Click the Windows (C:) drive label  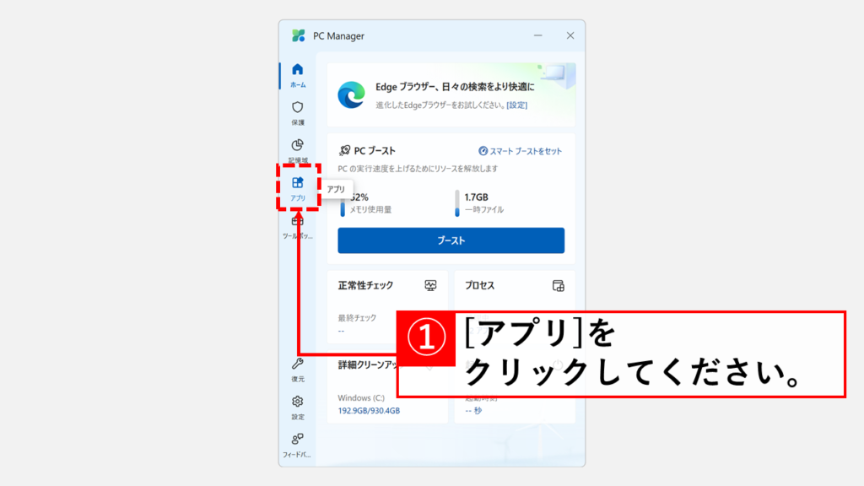pyautogui.click(x=361, y=398)
